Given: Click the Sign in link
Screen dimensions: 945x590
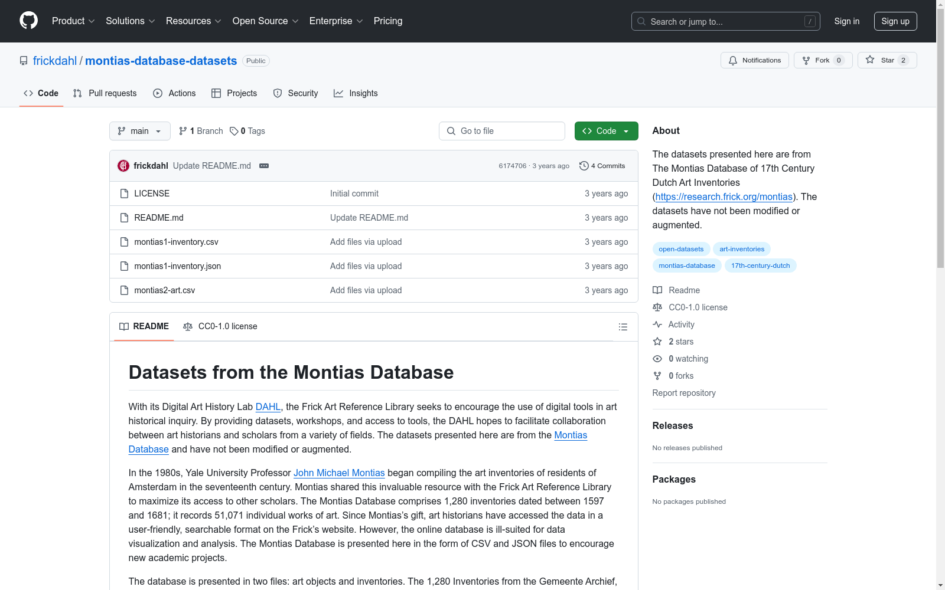Looking at the screenshot, I should pyautogui.click(x=847, y=21).
